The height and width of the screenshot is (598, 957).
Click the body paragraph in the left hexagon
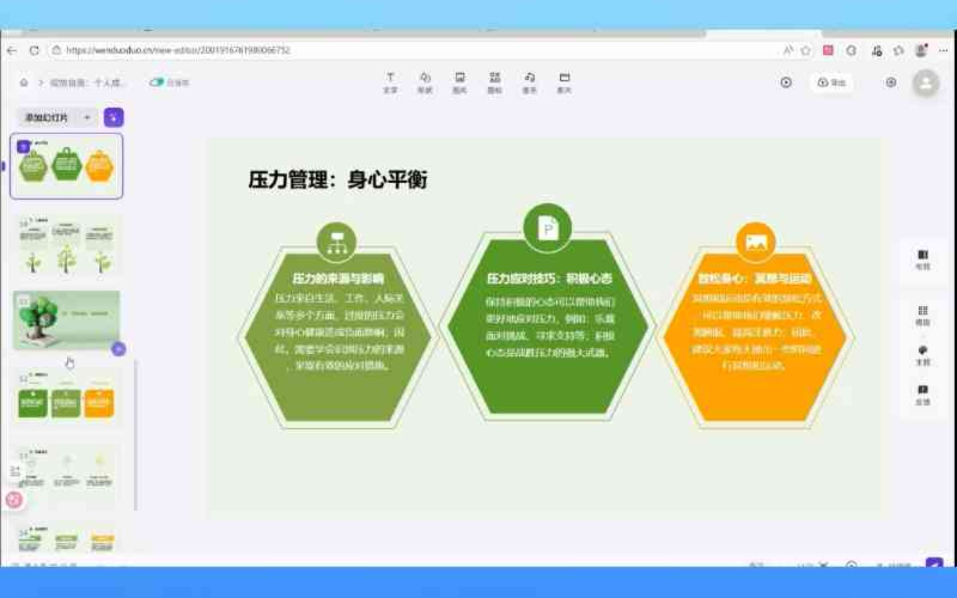(x=340, y=332)
